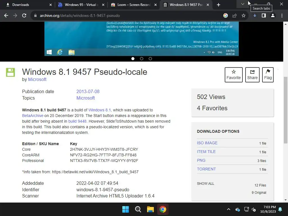Click the browser forward arrow
The width and height of the screenshot is (288, 216).
pos(15,16)
